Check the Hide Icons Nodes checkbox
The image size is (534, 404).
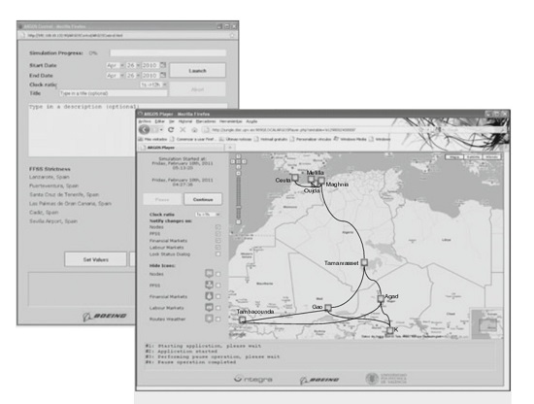tap(217, 274)
